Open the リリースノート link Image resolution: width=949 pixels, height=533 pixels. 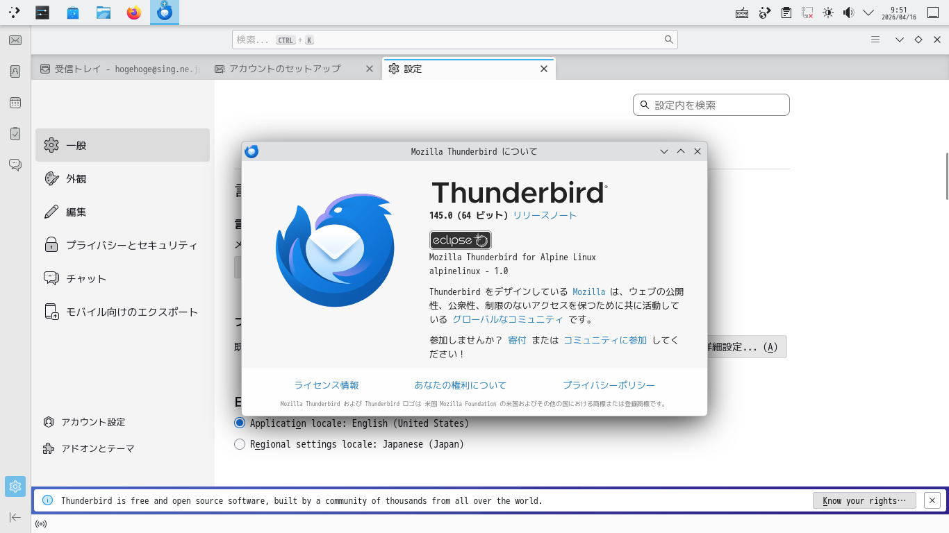(545, 215)
